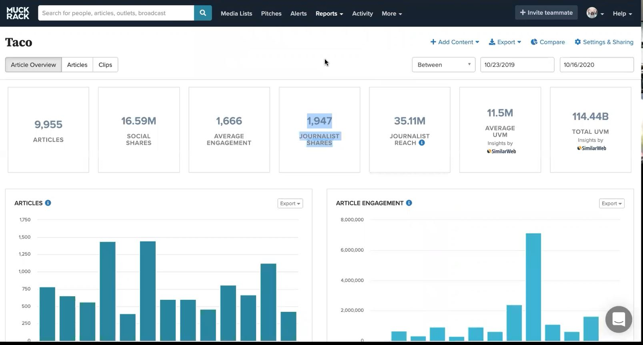Click the Journalist Reach info icon
Image resolution: width=643 pixels, height=345 pixels.
click(x=422, y=143)
